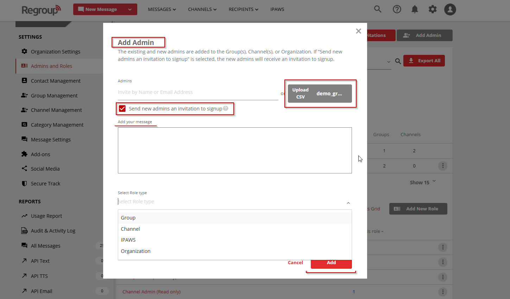Screen dimensions: 510x299
Task: Collapse the Select Role type dropdown arrow
Action: coord(348,203)
